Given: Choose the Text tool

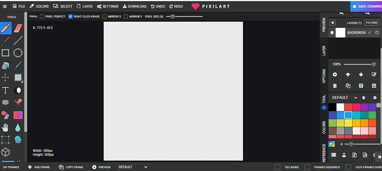Looking at the screenshot, I should click(6, 90).
